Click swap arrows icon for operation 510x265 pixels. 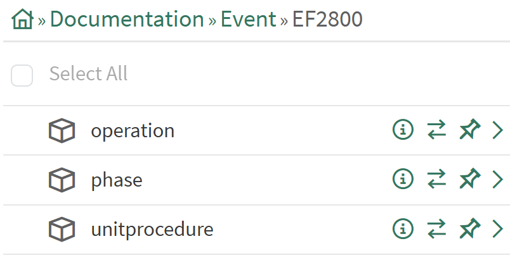click(x=436, y=130)
